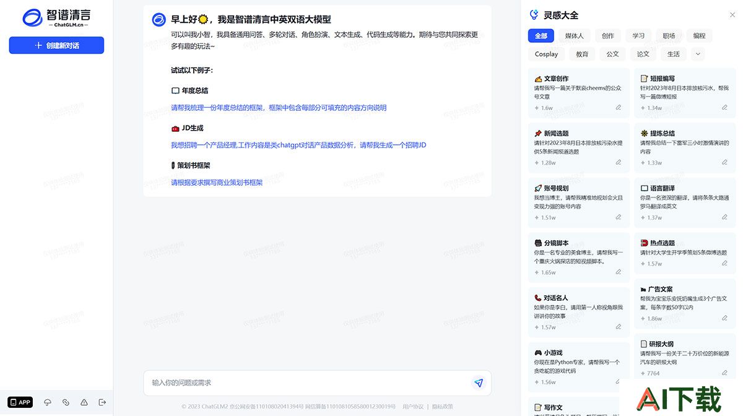The height and width of the screenshot is (416, 743).
Task: Click the 商业策划书框架 example prompt link
Action: [217, 183]
